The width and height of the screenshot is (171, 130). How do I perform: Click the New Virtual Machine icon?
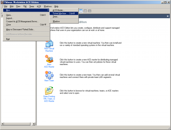pyautogui.click(x=49, y=44)
